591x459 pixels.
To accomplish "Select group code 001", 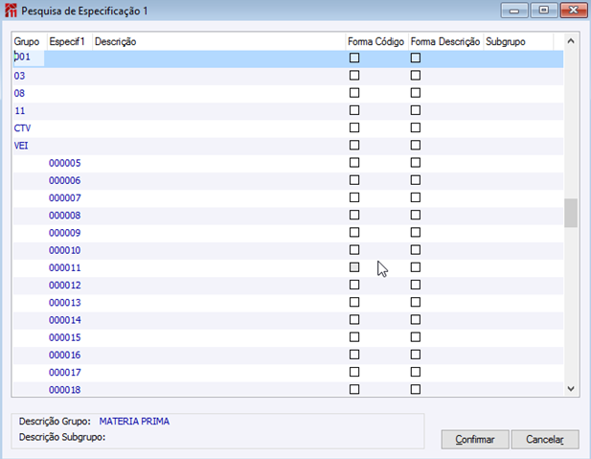I will click(22, 57).
